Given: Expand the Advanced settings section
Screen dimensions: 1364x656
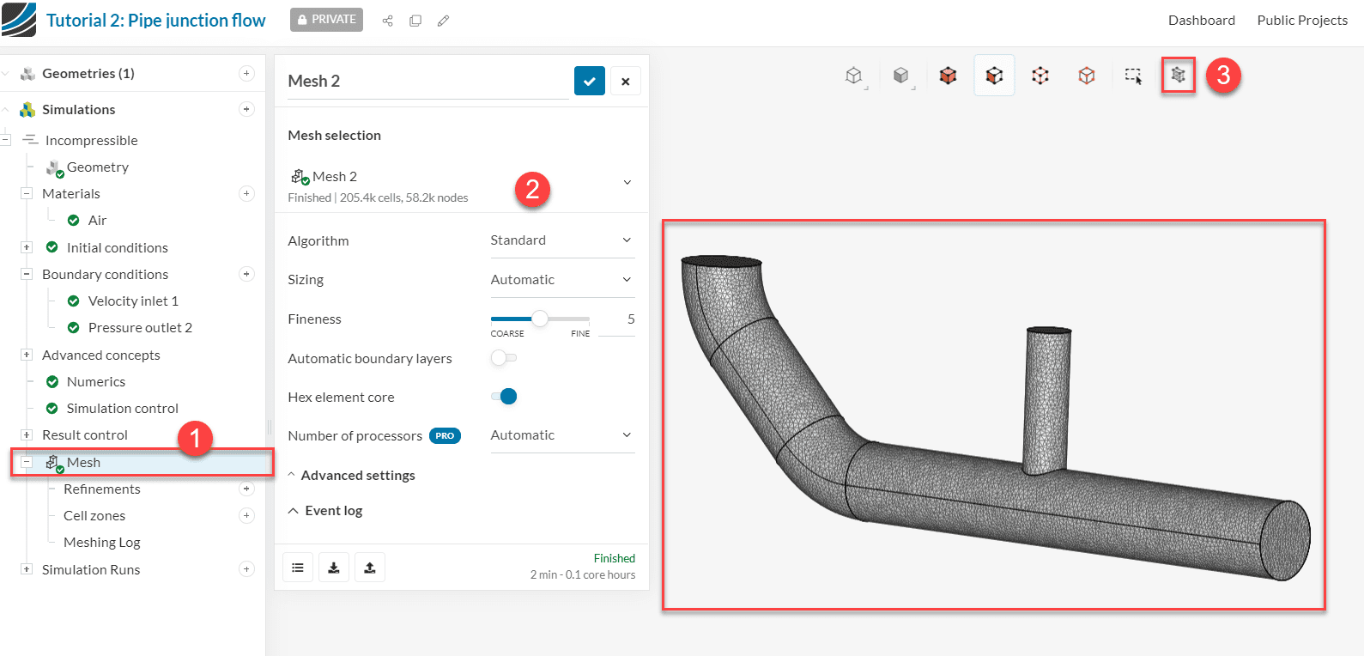Looking at the screenshot, I should coord(357,476).
